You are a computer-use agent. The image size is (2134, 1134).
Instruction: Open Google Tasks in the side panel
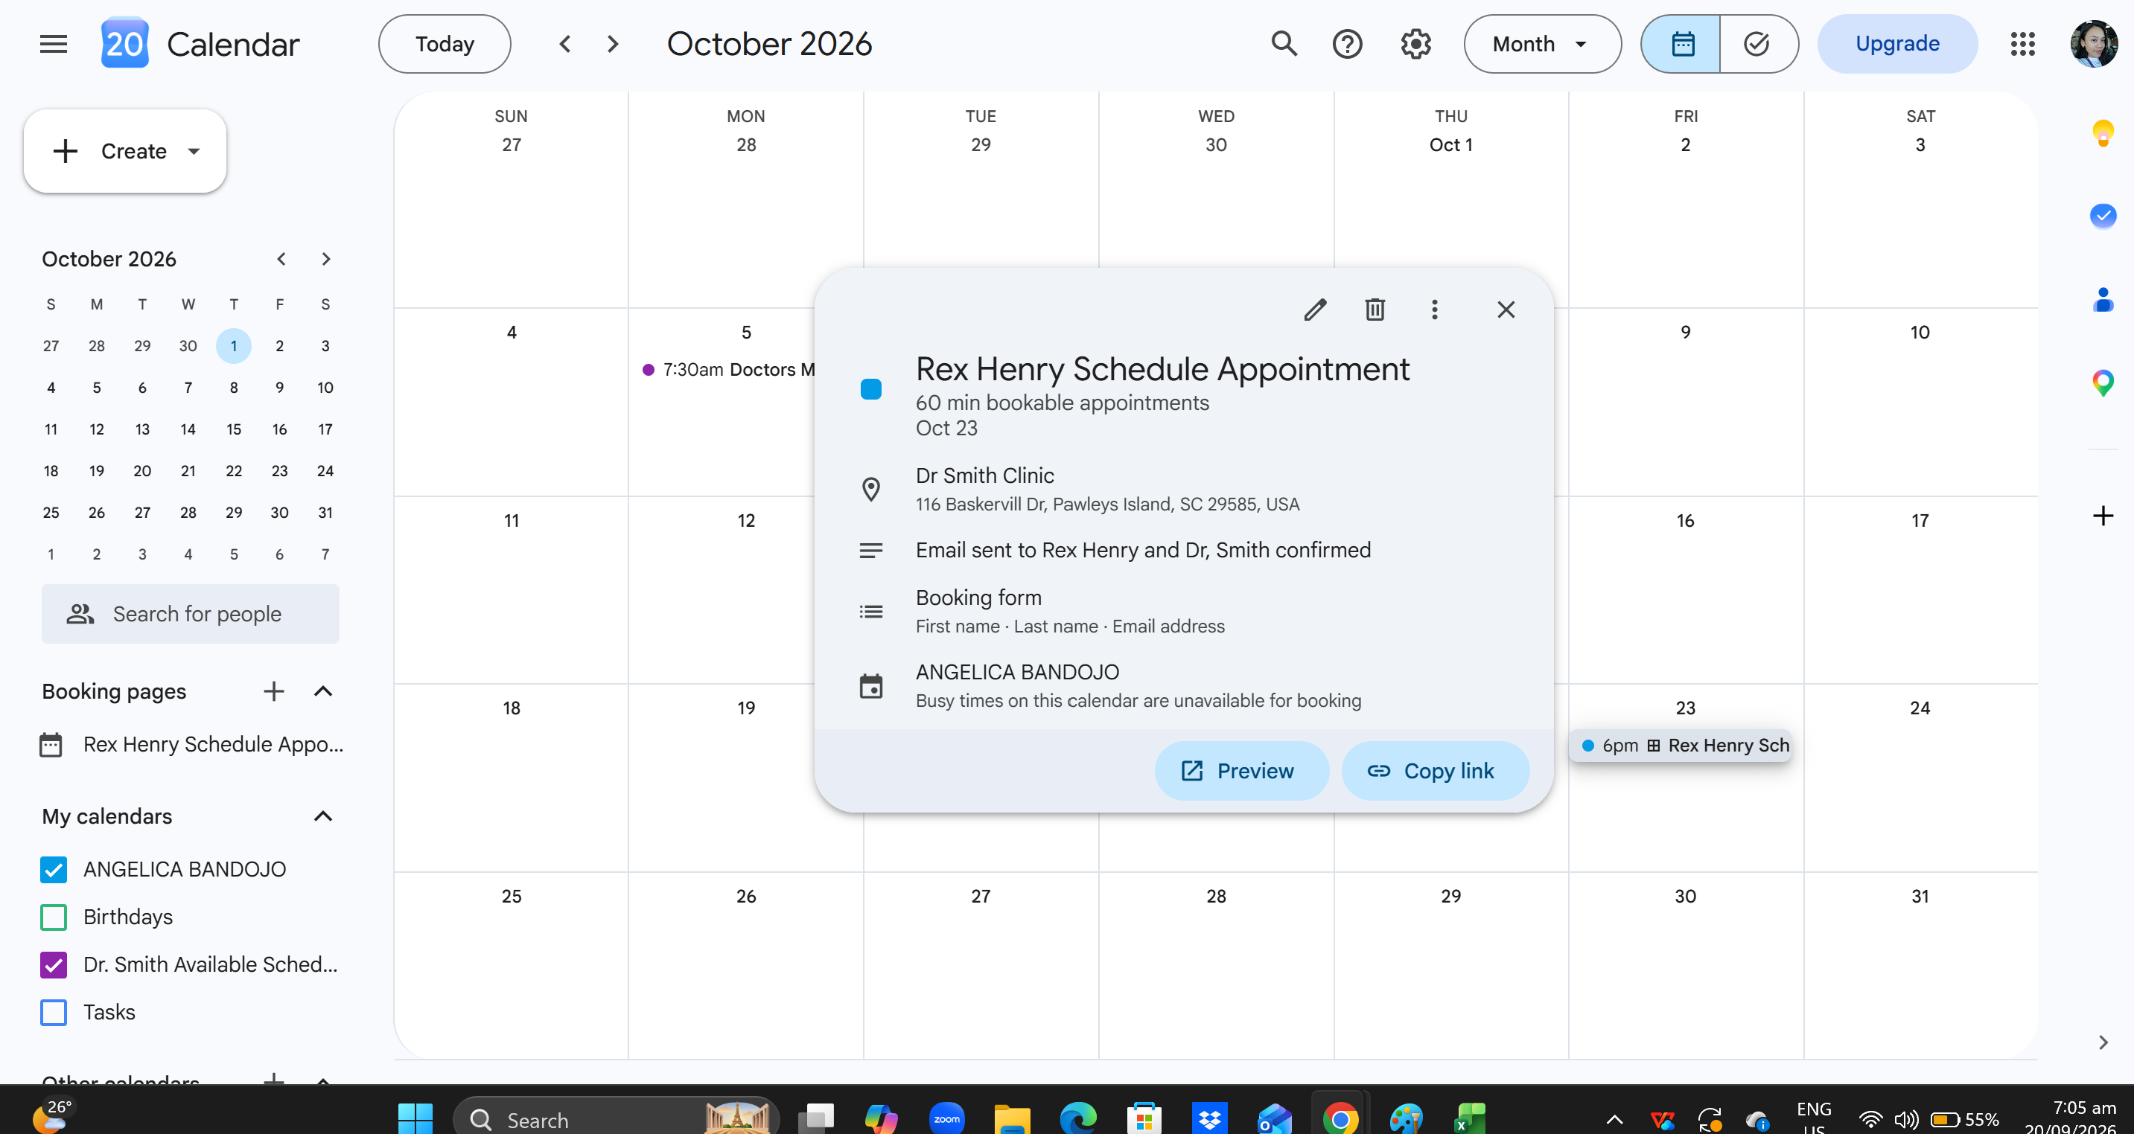click(x=2103, y=216)
